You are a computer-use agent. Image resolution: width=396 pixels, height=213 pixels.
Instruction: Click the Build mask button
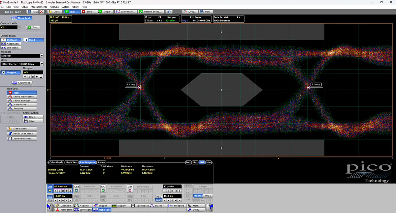tap(33, 40)
